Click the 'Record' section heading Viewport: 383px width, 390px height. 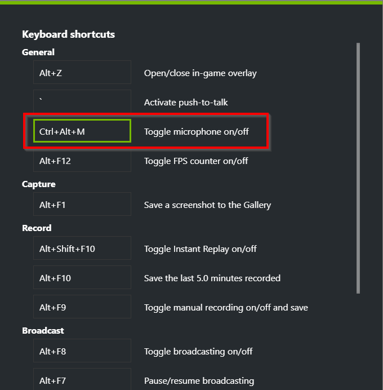(37, 228)
